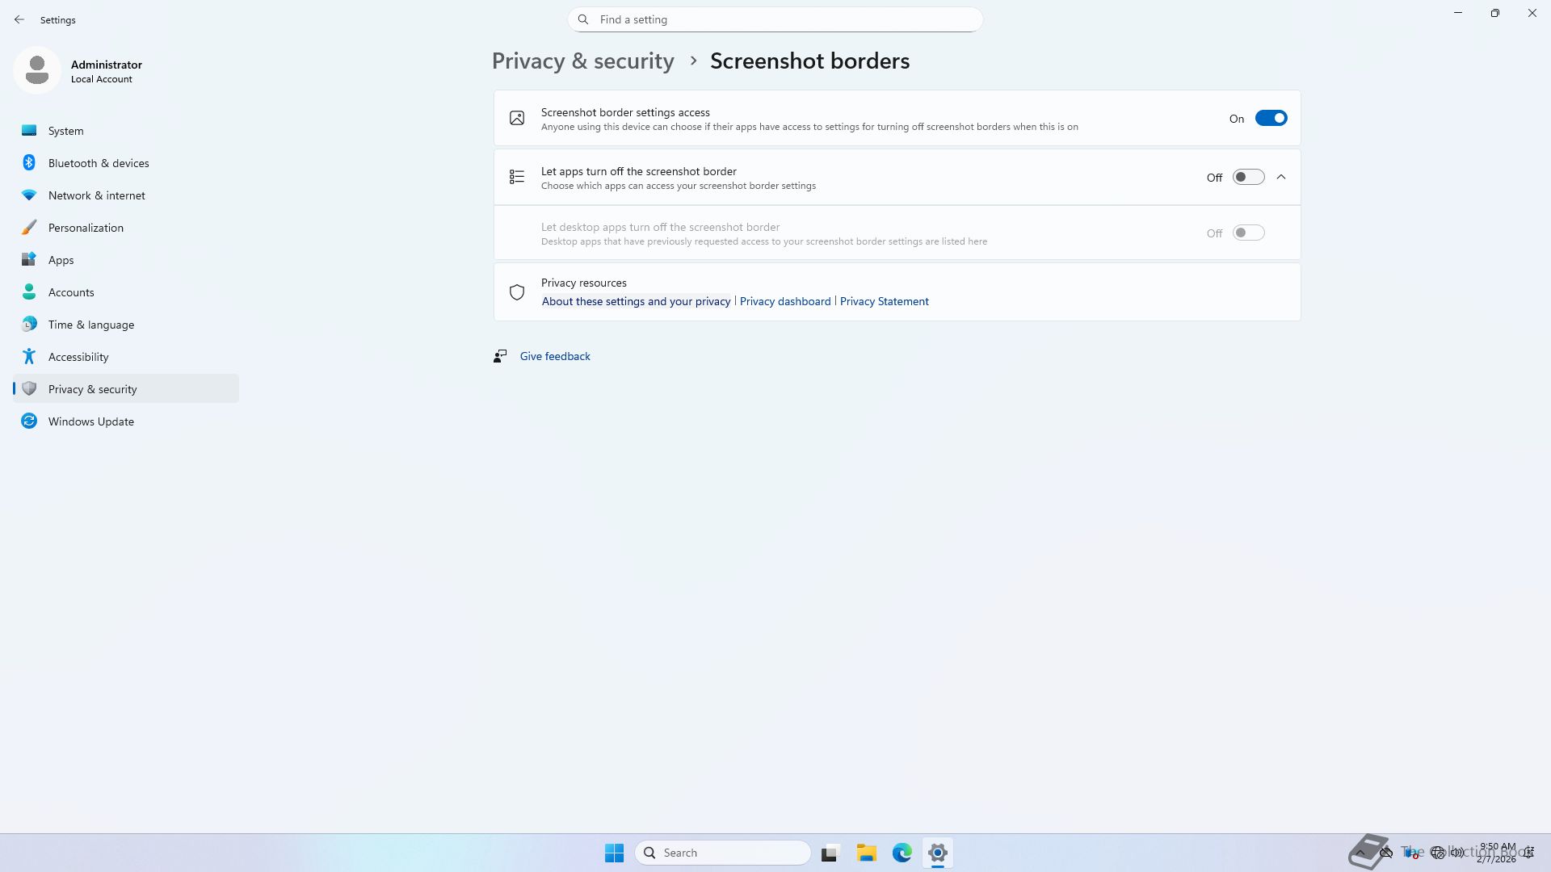The image size is (1551, 872).
Task: Open Bluetooth & devices icon in sidebar
Action: click(29, 162)
